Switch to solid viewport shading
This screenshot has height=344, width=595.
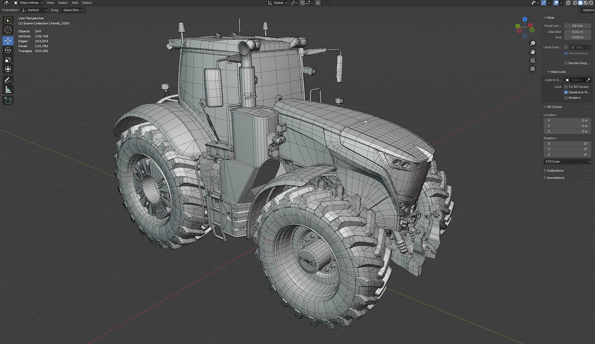(x=580, y=3)
